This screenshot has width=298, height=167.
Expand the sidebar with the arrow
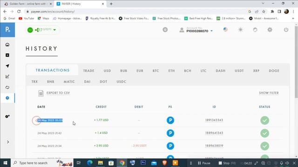pos(8,142)
